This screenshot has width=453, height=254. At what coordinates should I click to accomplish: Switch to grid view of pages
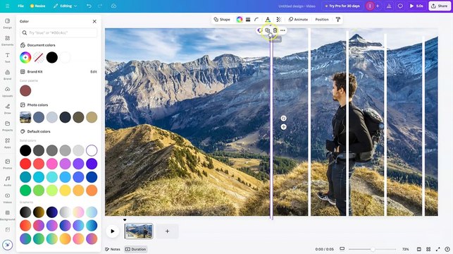tap(428, 249)
